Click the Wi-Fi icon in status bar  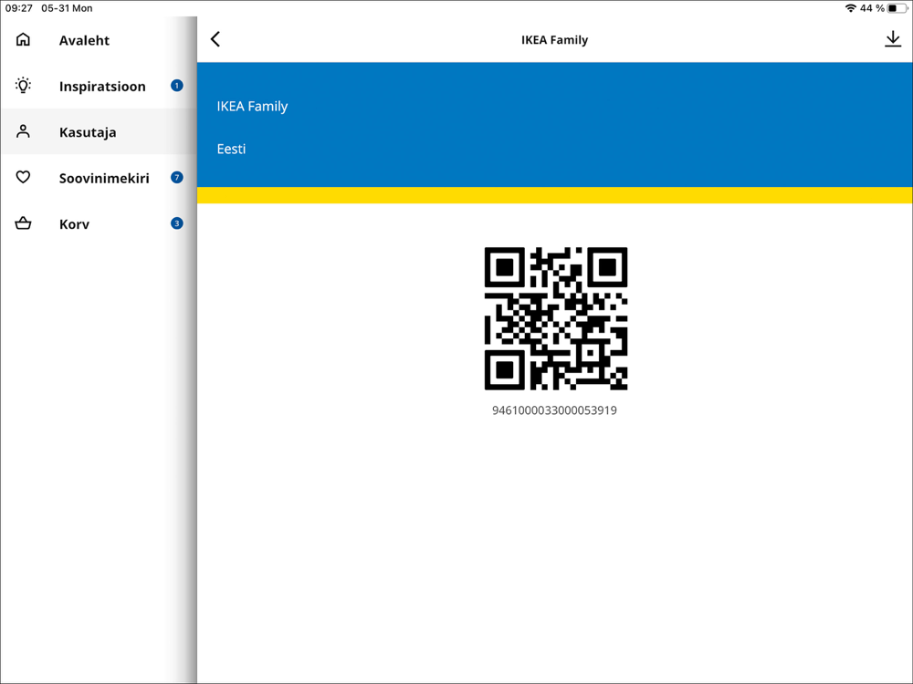point(851,8)
